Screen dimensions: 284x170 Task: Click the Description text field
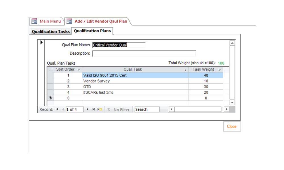144,53
